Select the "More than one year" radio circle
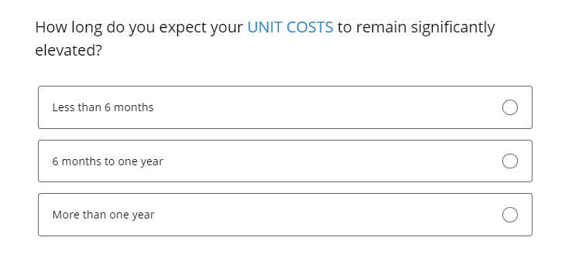The width and height of the screenshot is (572, 278). 509,215
